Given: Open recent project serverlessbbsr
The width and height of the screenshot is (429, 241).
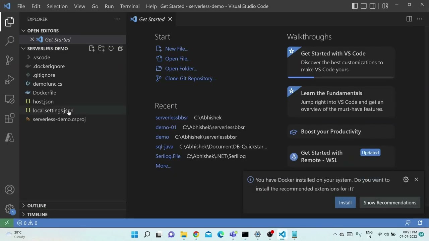Looking at the screenshot, I should click(172, 117).
